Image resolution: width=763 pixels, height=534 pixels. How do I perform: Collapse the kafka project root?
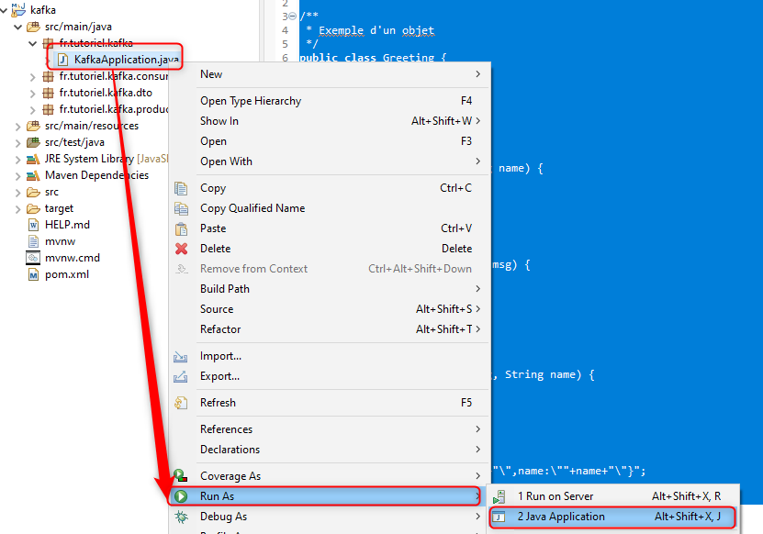(x=6, y=10)
